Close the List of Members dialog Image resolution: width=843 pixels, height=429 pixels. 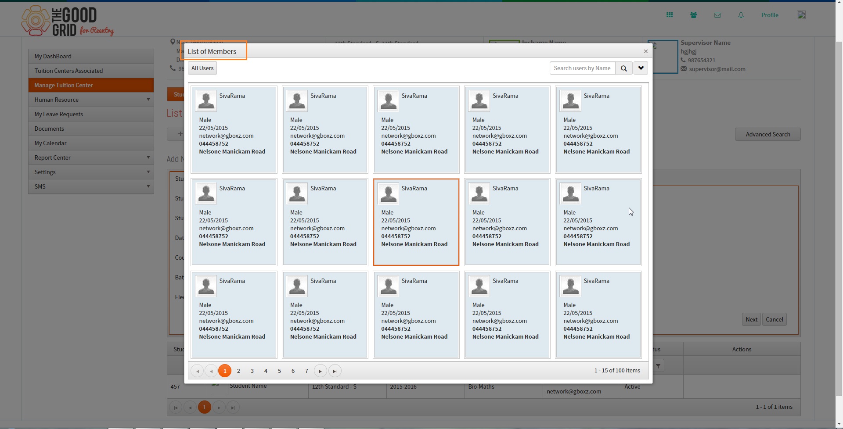(x=645, y=51)
